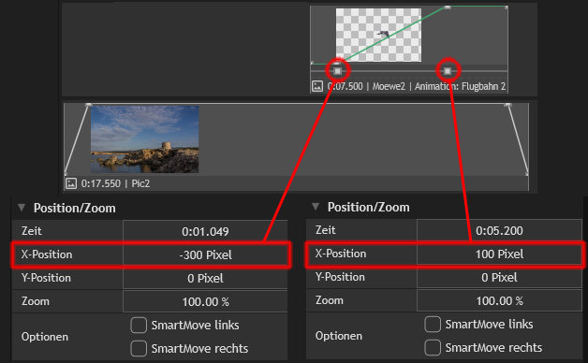Select second keyframe marker on Moewe2 track

point(448,71)
